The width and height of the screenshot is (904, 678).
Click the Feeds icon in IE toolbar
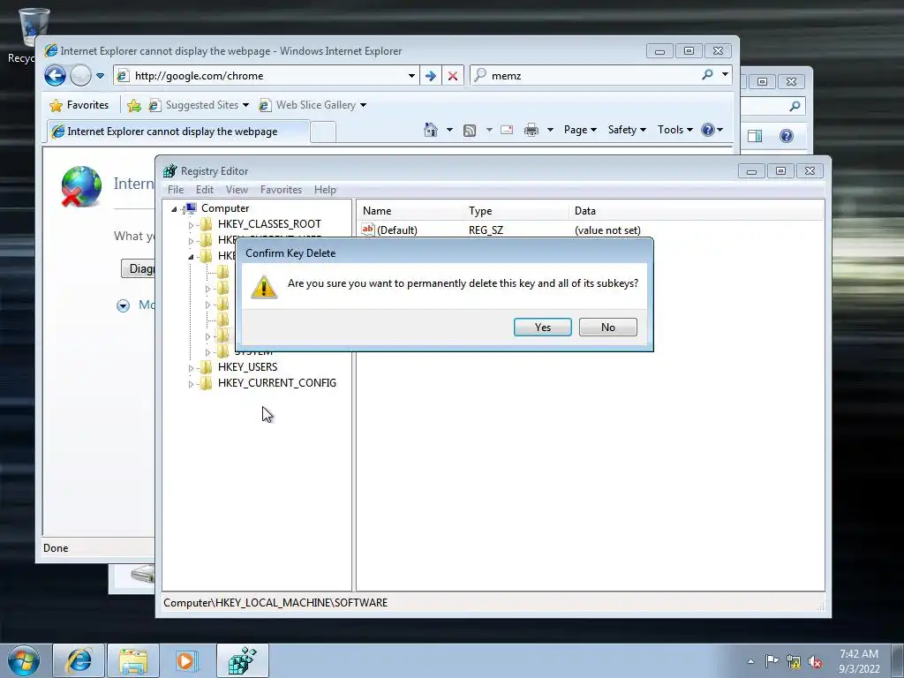coord(470,131)
